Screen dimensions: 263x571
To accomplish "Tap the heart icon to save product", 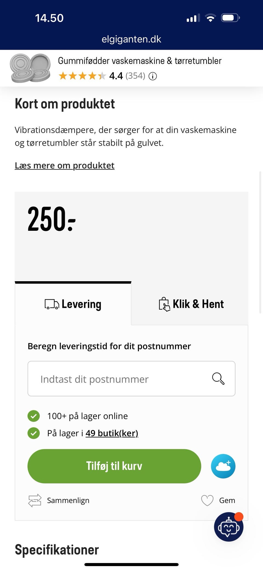I will coord(207,500).
